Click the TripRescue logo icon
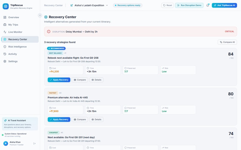Screen dimensions: 241x150 click(6, 6)
